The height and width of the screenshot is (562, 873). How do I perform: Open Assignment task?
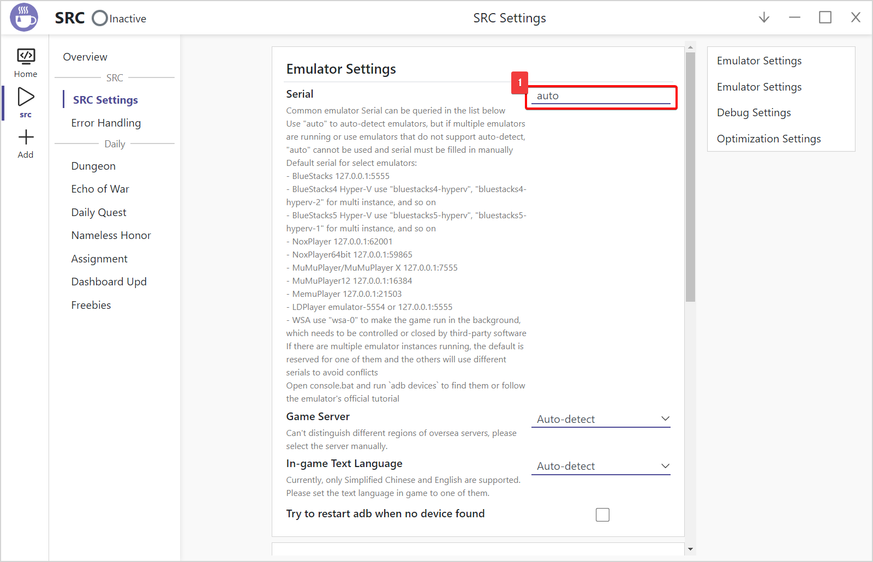99,259
